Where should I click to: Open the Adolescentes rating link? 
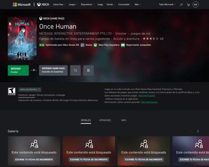click(30, 90)
